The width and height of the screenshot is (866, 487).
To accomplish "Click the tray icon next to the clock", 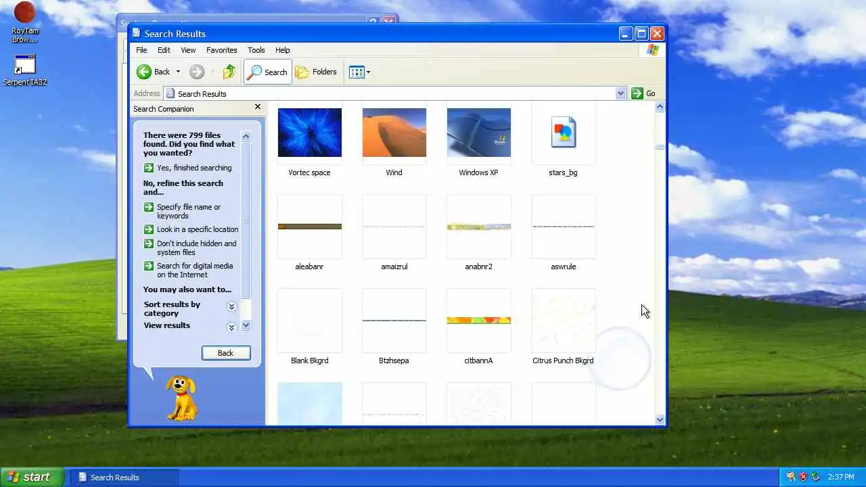I will pos(816,477).
